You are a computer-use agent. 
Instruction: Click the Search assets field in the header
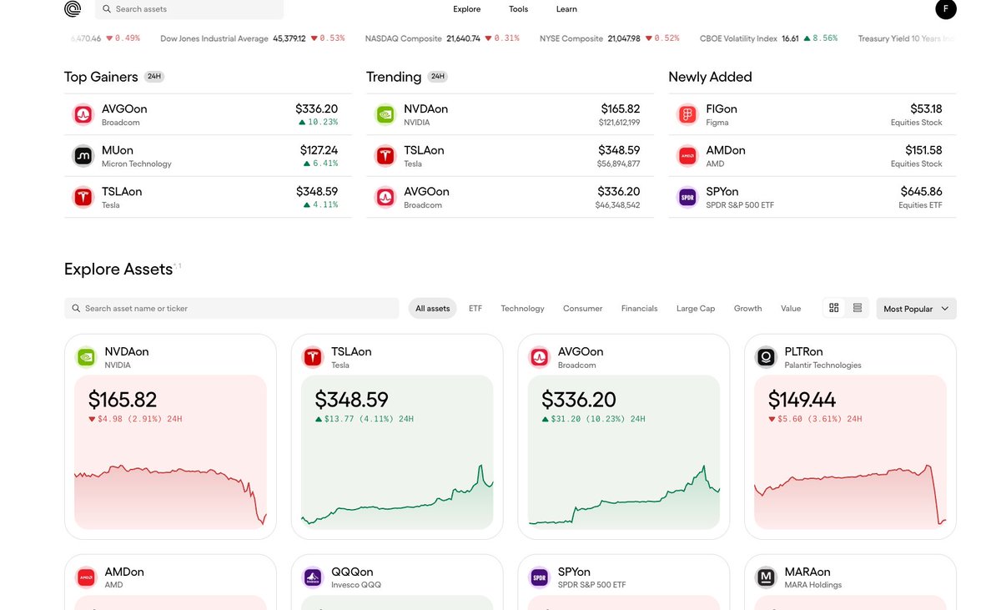pyautogui.click(x=189, y=9)
